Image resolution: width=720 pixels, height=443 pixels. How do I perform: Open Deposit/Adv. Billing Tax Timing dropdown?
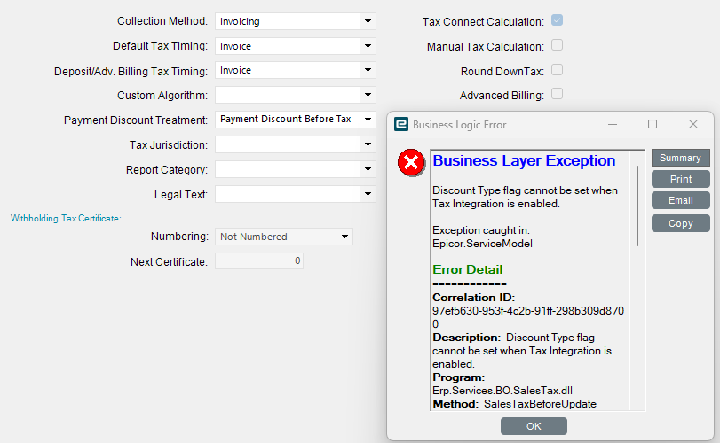click(x=296, y=71)
